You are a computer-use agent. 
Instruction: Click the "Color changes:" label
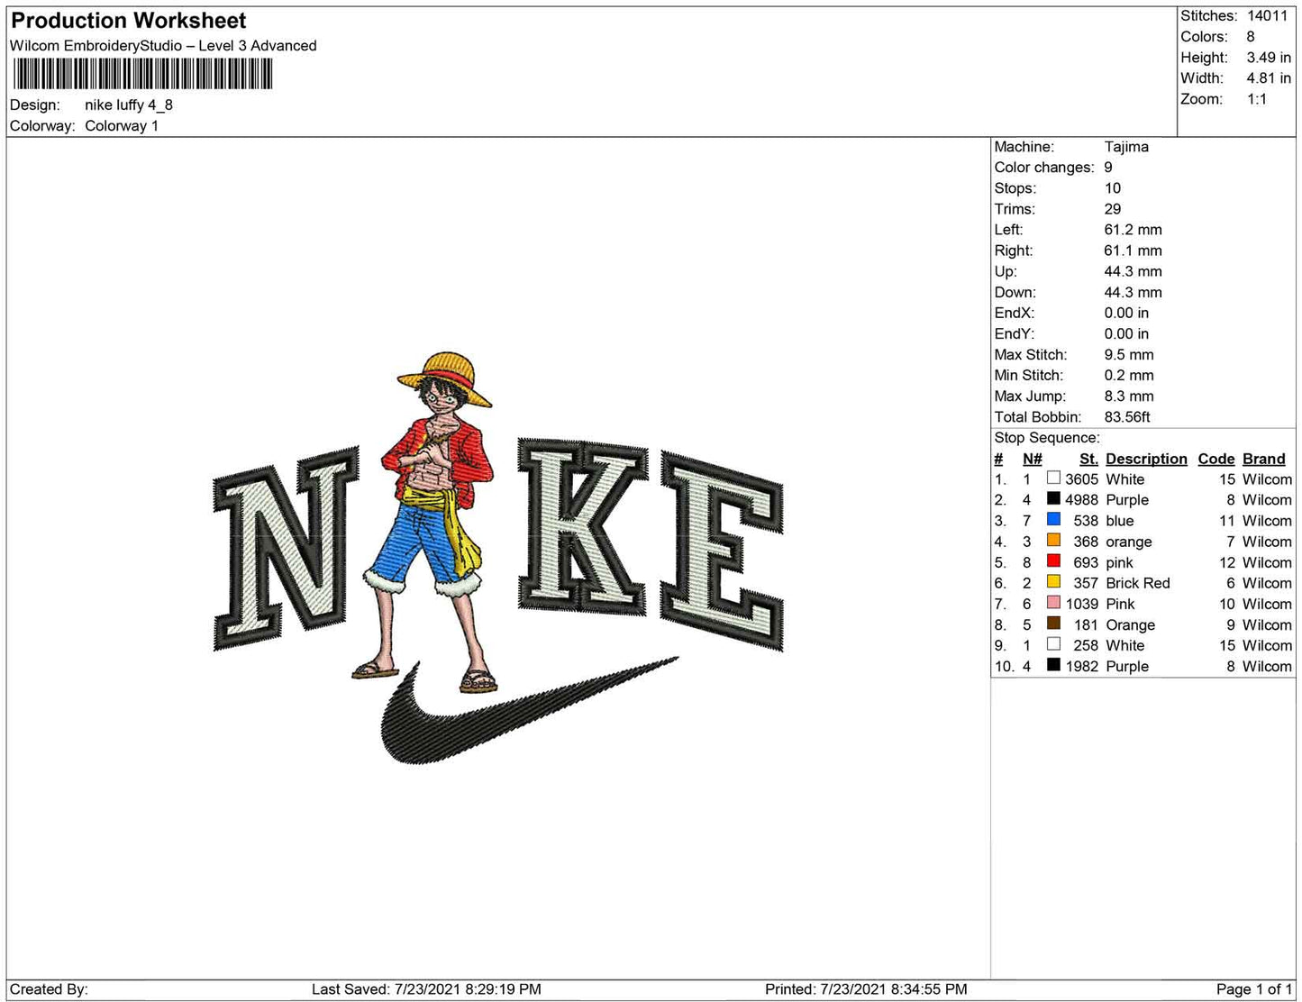pyautogui.click(x=1044, y=168)
